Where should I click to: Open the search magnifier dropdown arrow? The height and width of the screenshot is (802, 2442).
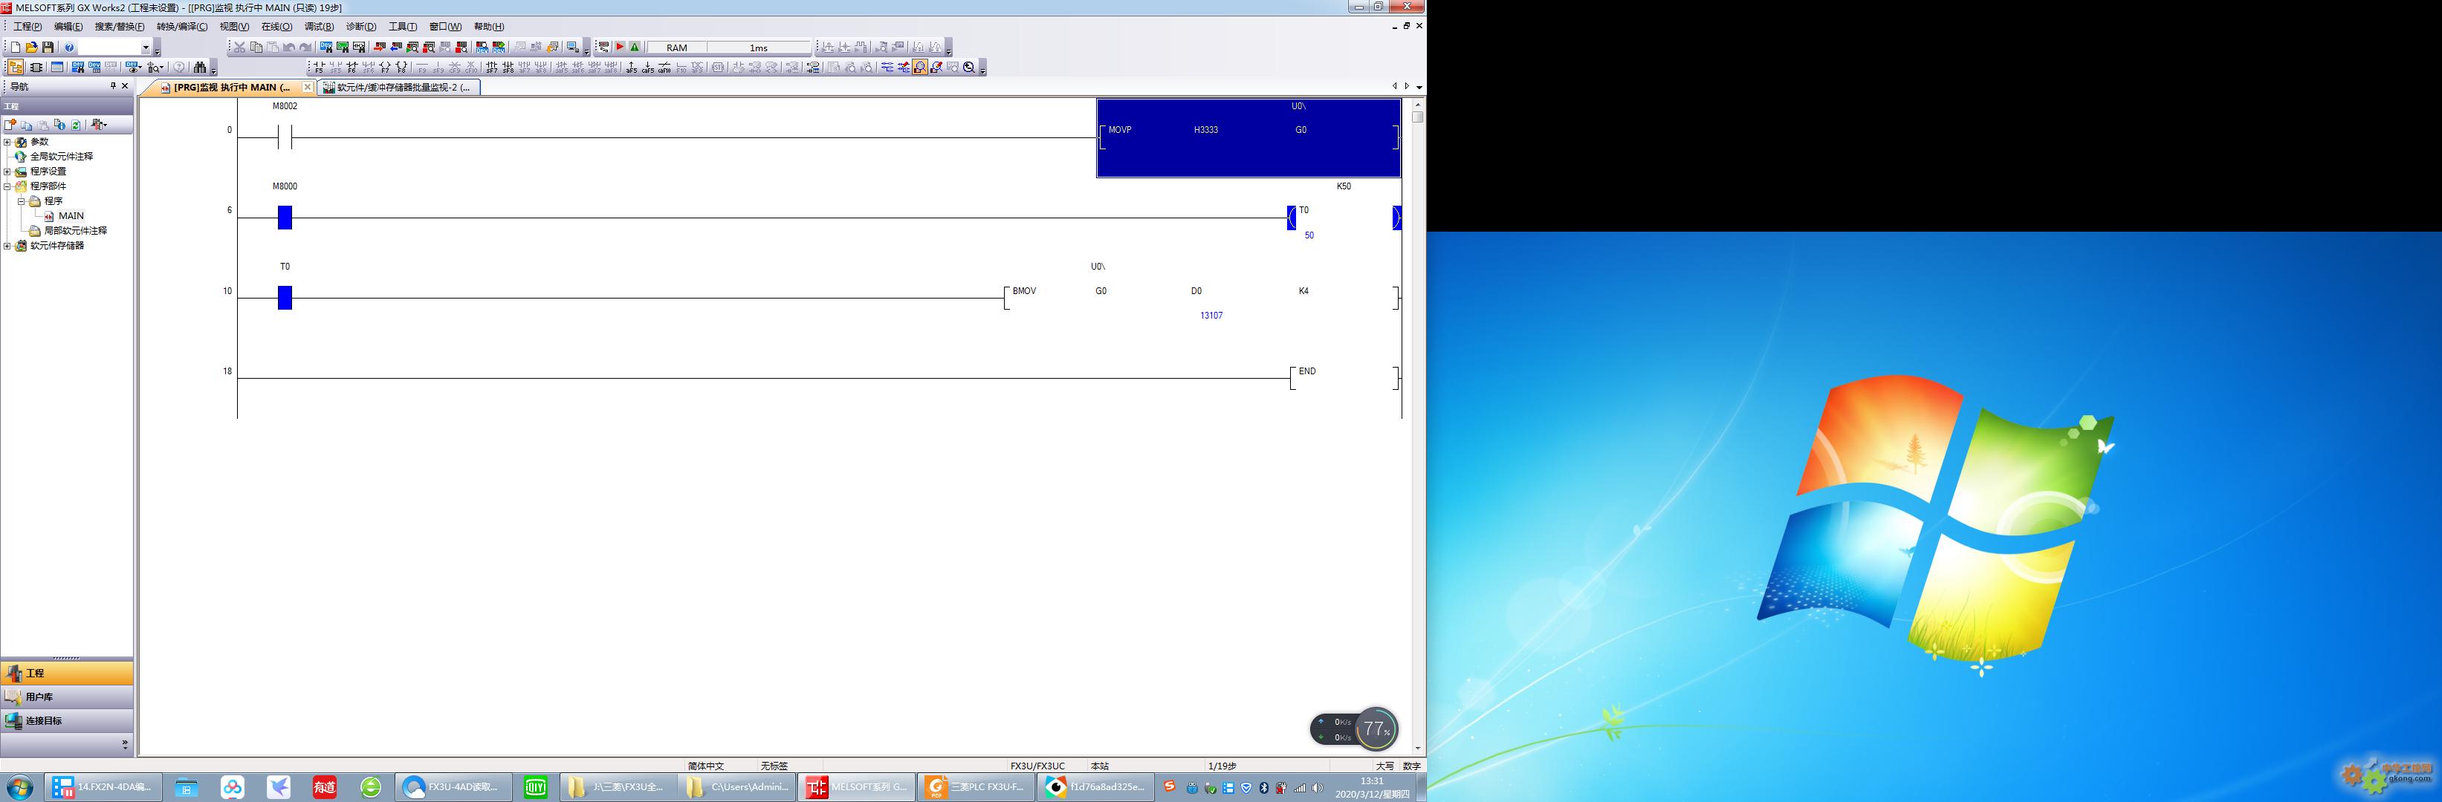point(162,68)
